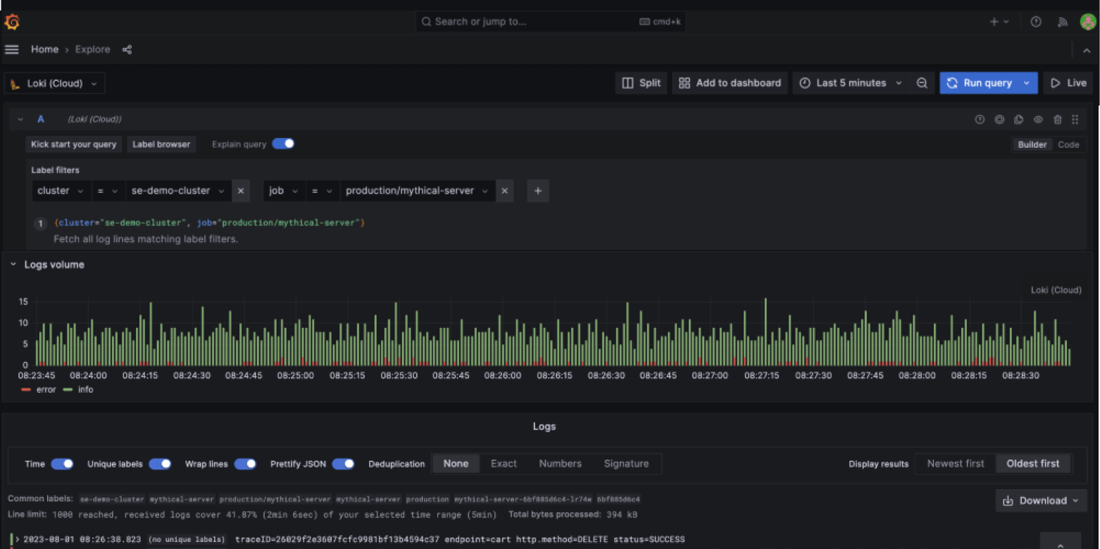Select Exact deduplication mode
1100x549 pixels.
click(504, 463)
